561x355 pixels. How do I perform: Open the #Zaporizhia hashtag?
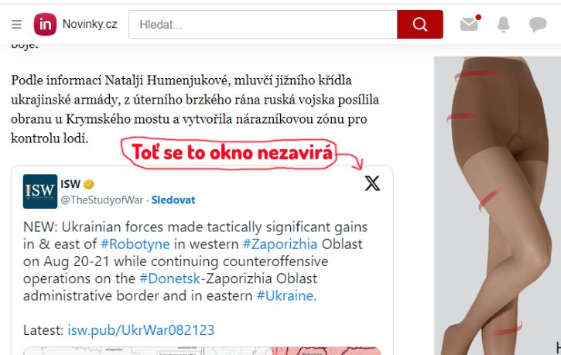point(280,244)
